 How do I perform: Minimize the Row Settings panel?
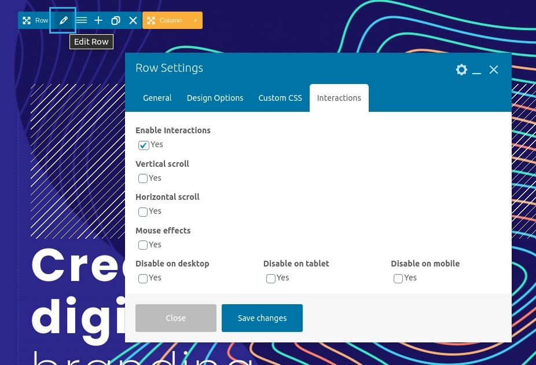pos(477,70)
